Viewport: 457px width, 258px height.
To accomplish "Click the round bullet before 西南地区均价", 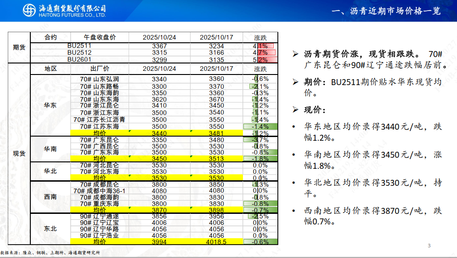I will (294, 211).
